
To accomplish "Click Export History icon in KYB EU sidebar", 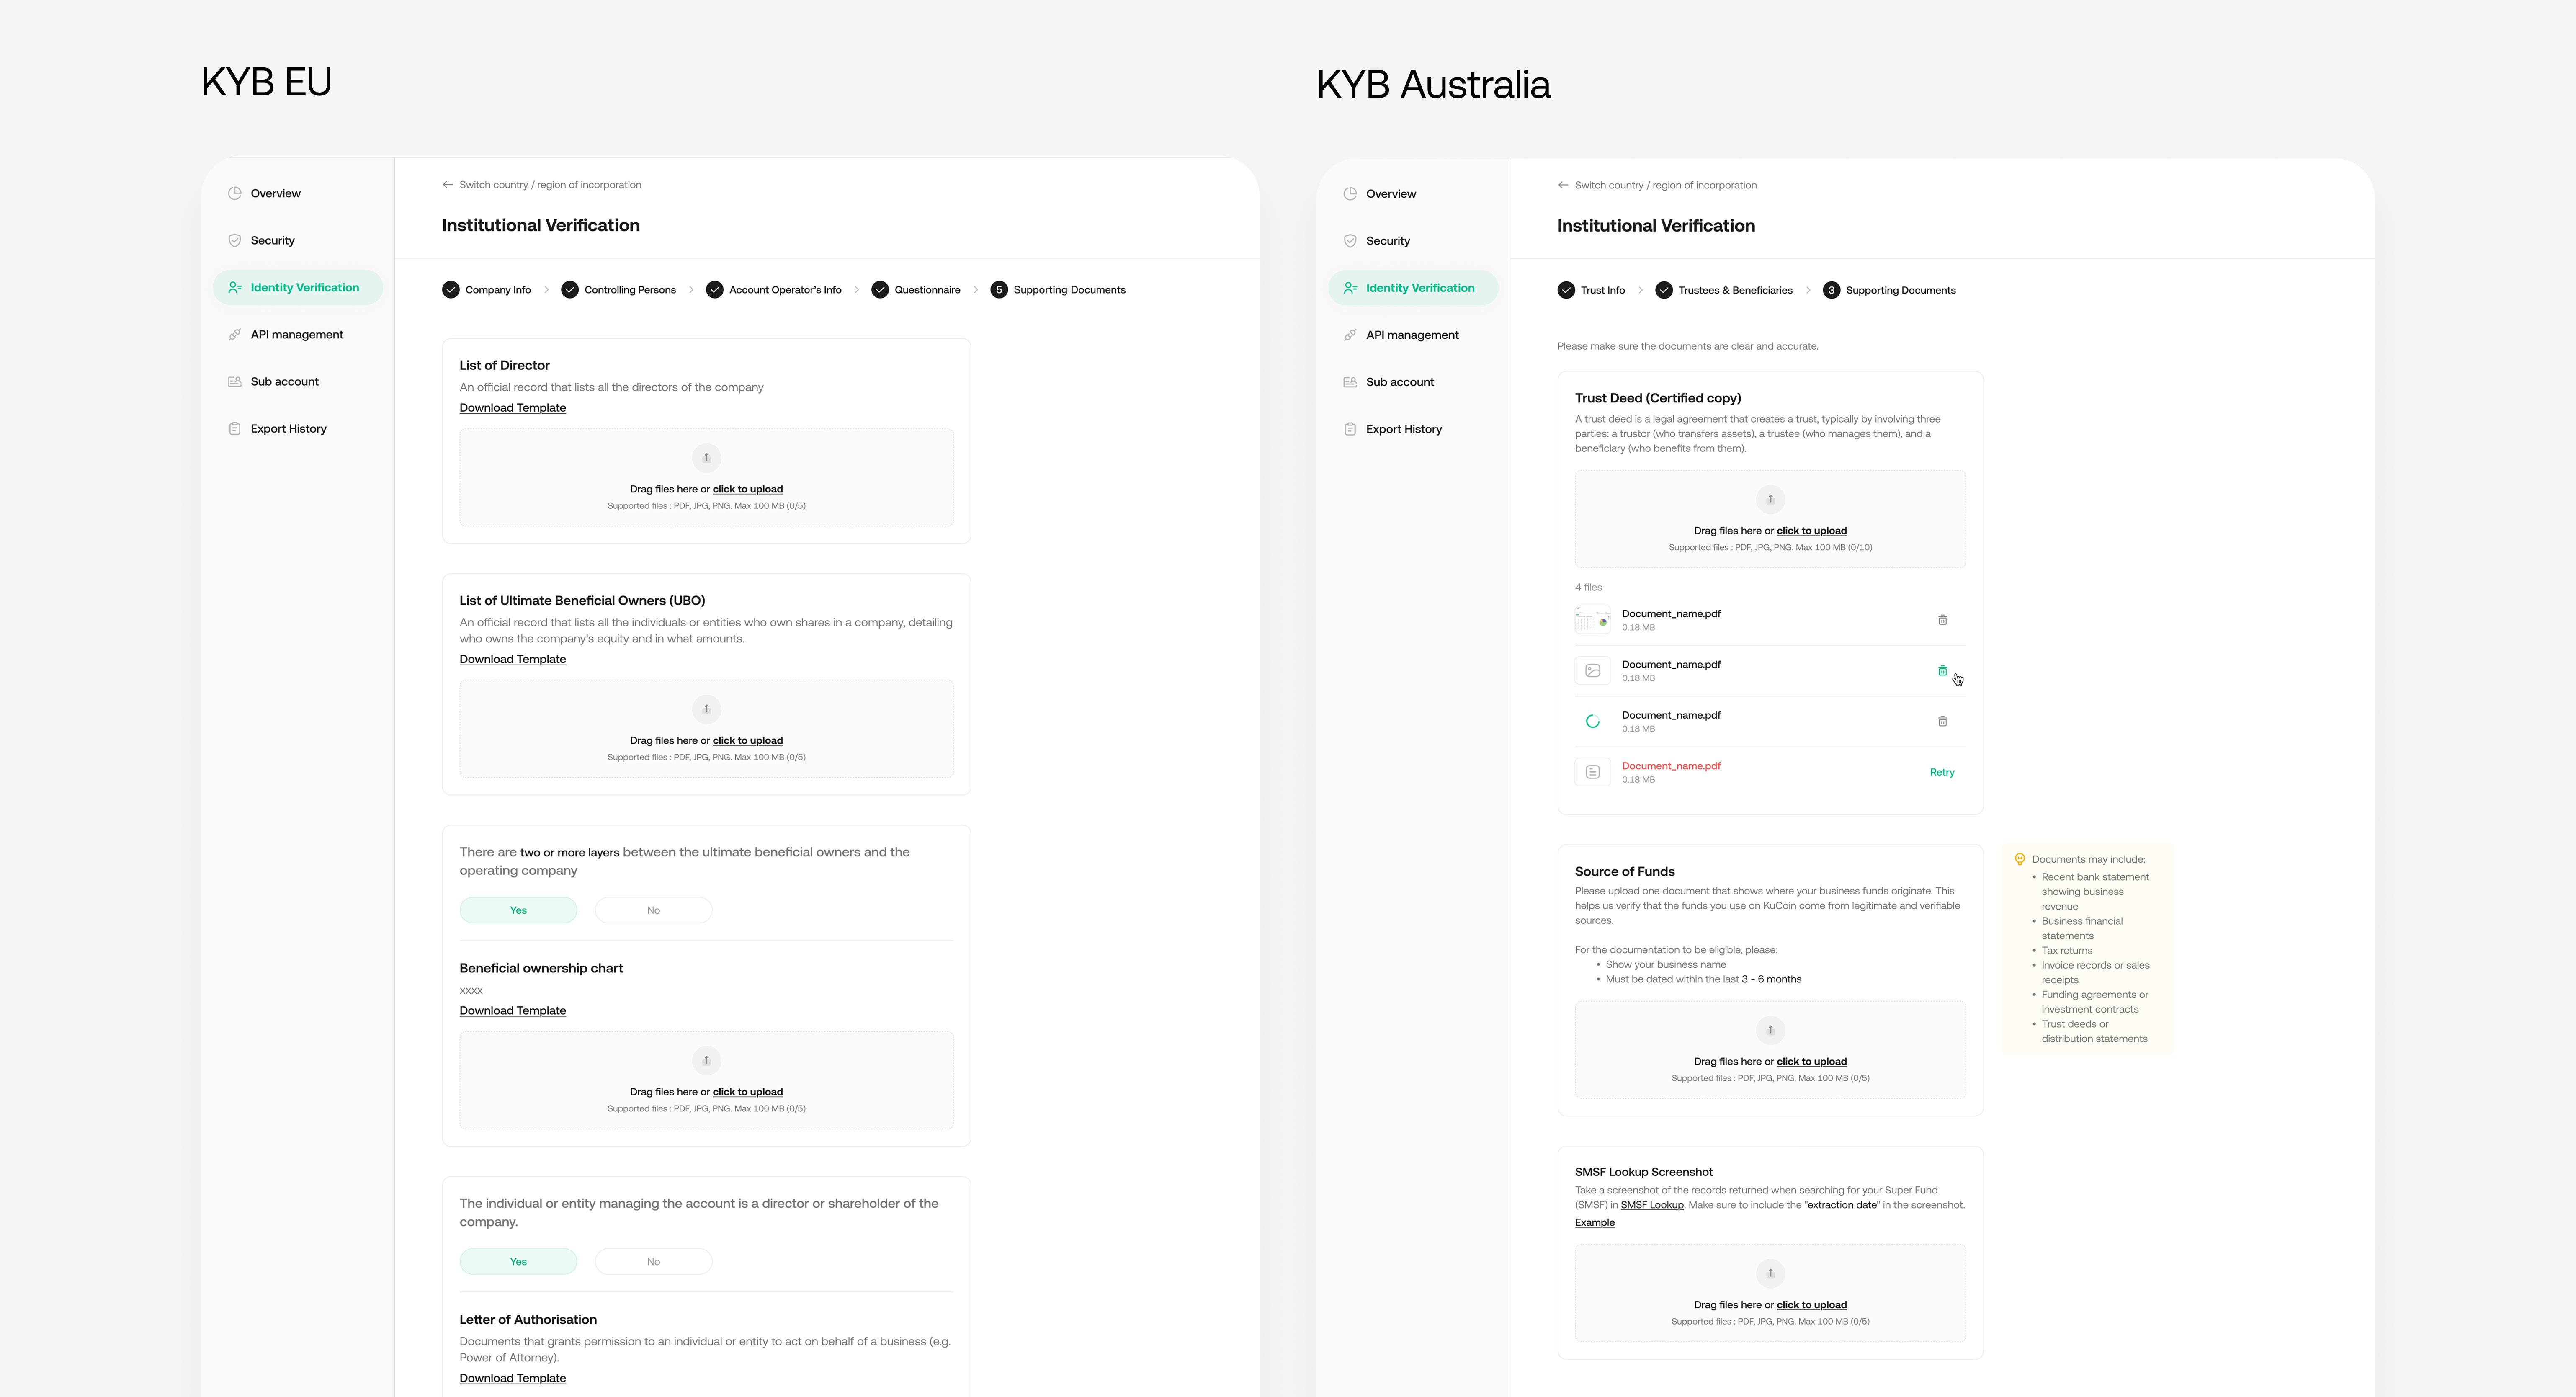I will pyautogui.click(x=234, y=429).
